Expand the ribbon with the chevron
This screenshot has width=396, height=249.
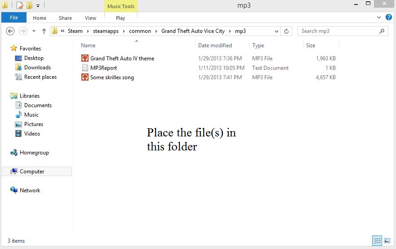click(x=379, y=18)
